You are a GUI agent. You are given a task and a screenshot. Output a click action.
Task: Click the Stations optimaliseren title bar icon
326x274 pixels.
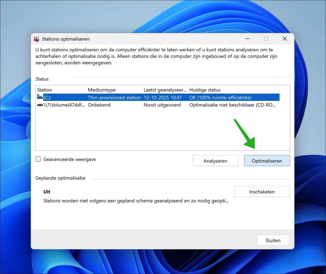37,39
